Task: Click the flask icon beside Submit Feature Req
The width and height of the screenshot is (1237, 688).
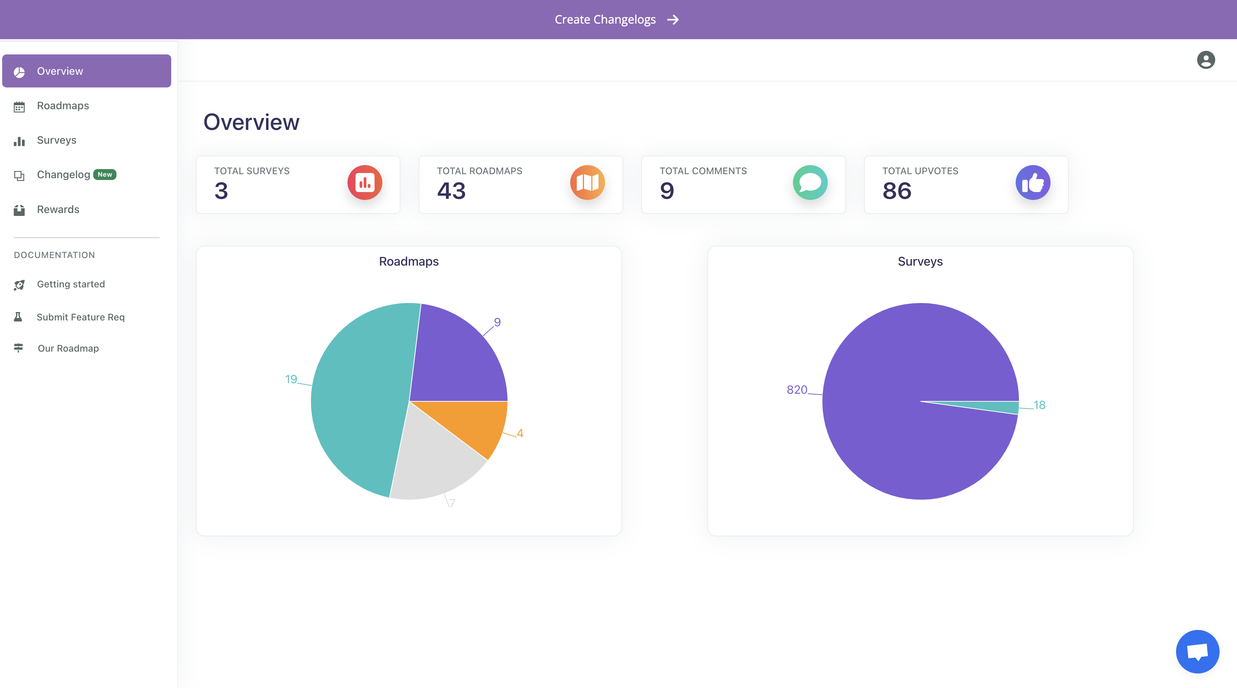Action: click(18, 317)
